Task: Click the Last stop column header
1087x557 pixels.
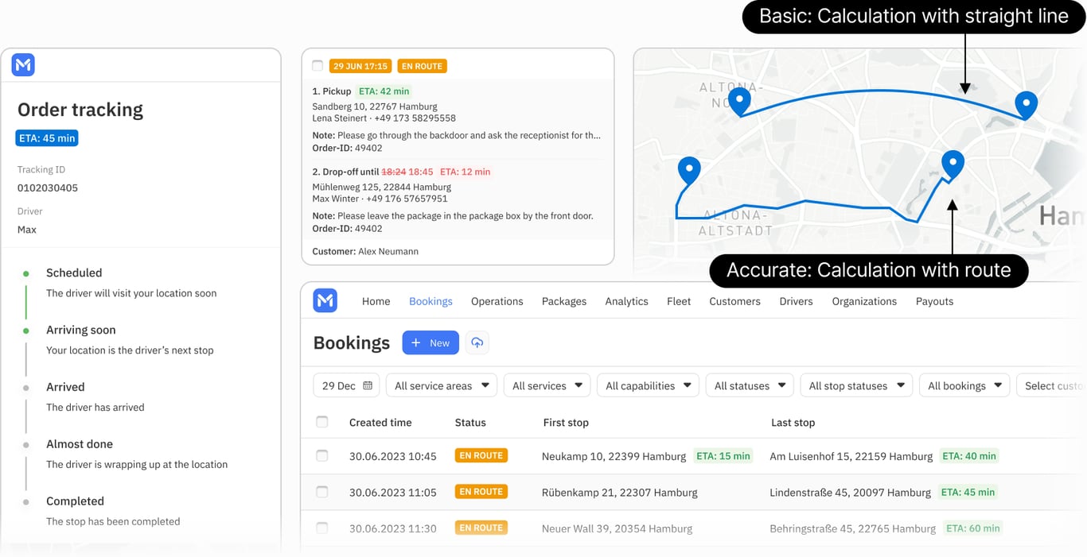Action: pyautogui.click(x=793, y=423)
